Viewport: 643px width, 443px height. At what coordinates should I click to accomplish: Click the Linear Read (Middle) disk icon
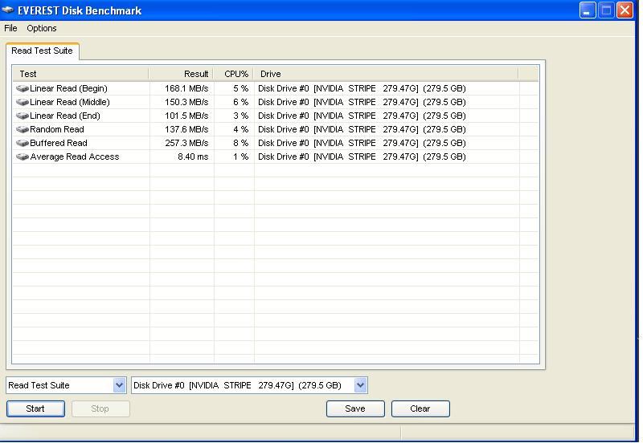coord(23,102)
